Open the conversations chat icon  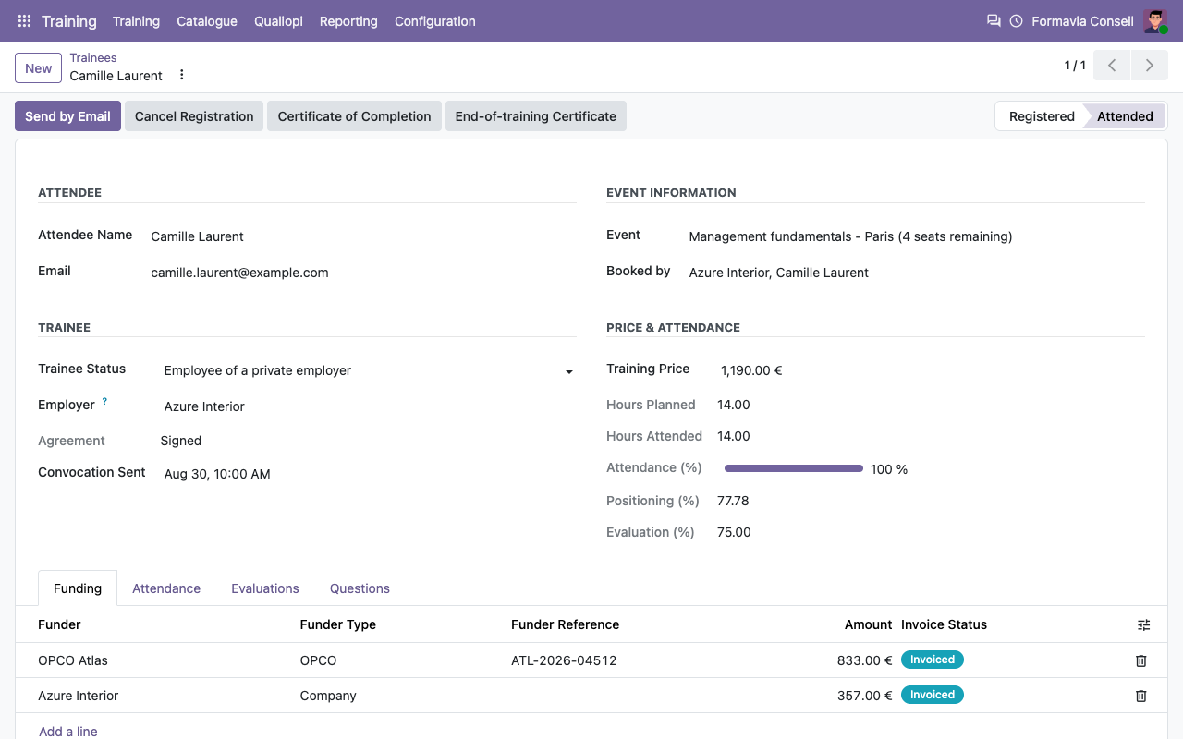point(994,20)
